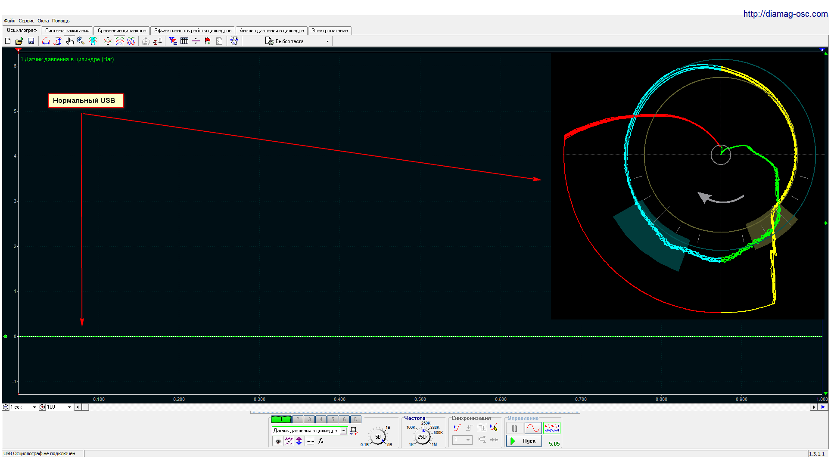The width and height of the screenshot is (834, 459).
Task: Open a file using the folder icon
Action: click(19, 41)
